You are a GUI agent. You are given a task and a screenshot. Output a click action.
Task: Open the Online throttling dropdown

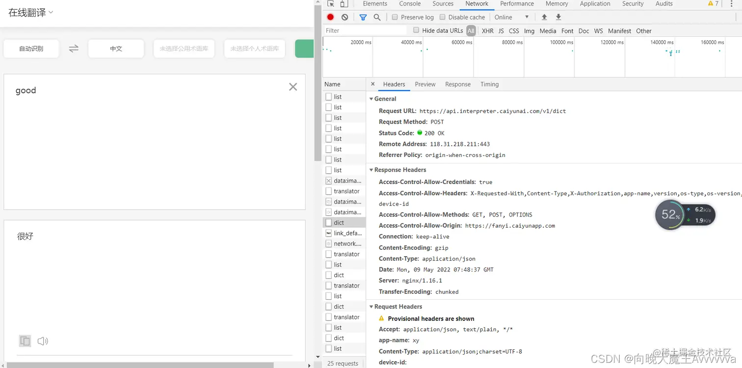[511, 17]
